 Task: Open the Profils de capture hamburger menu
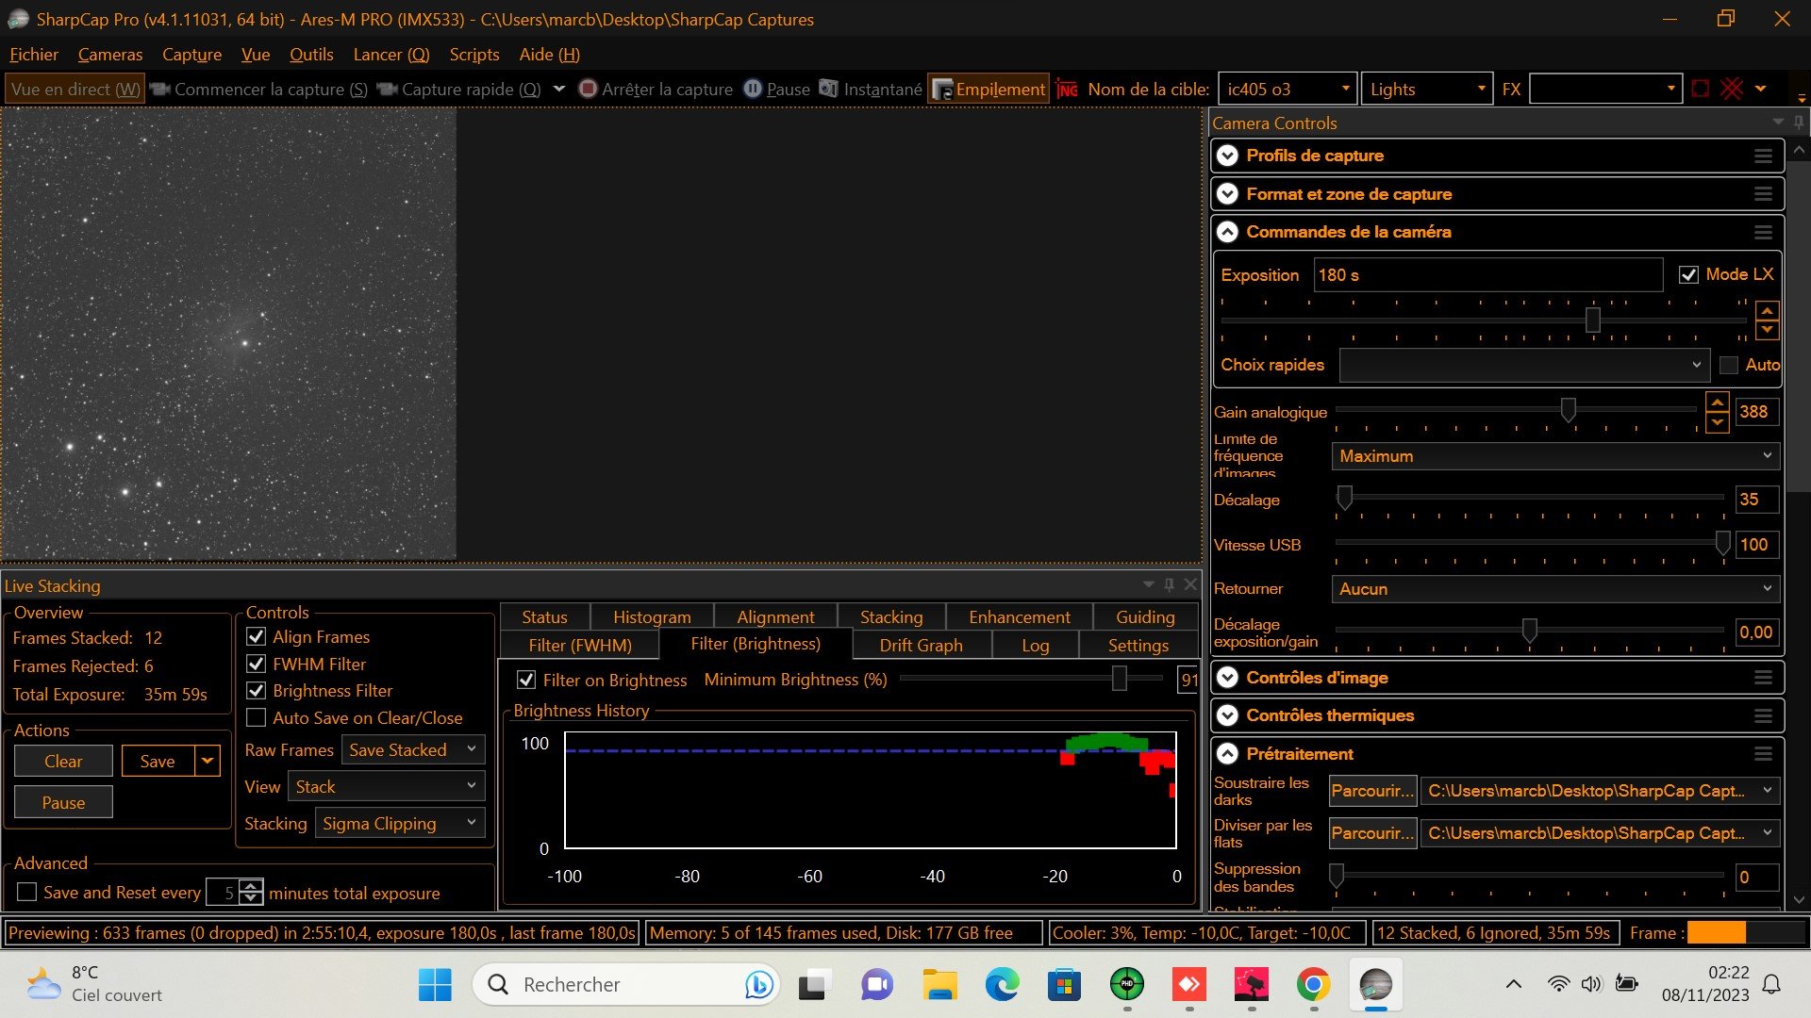coord(1763,156)
